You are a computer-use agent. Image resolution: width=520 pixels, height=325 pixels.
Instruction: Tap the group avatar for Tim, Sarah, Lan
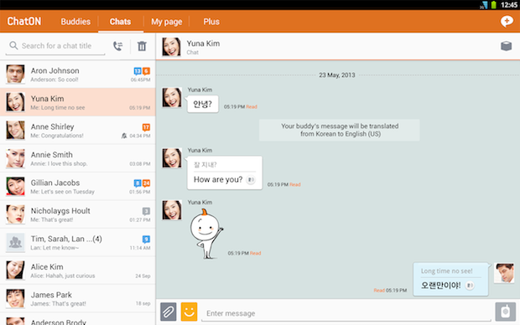pos(15,242)
